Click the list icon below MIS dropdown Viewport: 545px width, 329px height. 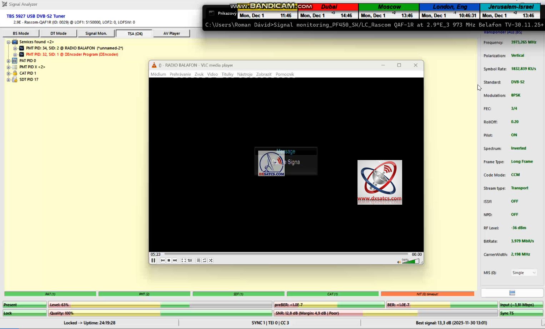click(x=512, y=293)
